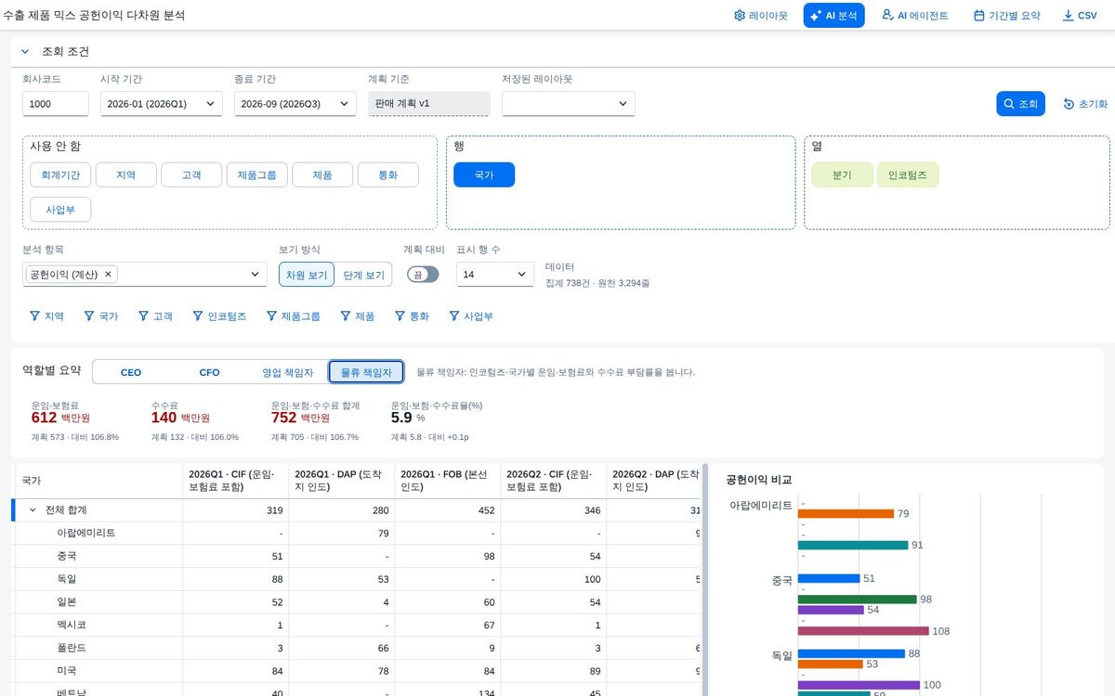Open the 레이아웃 settings button

[760, 16]
